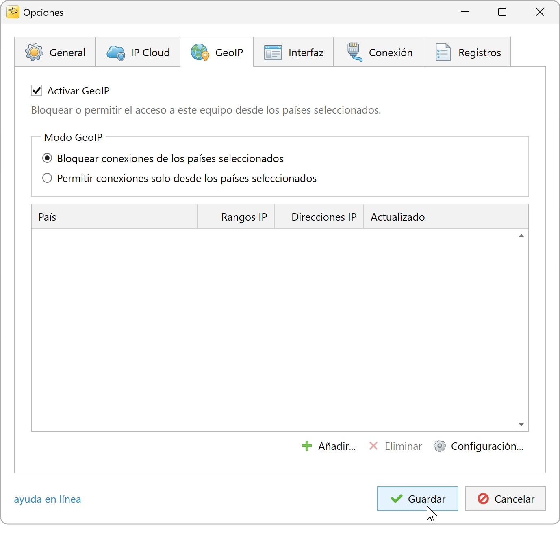Open the Conexión tab

coord(378,52)
